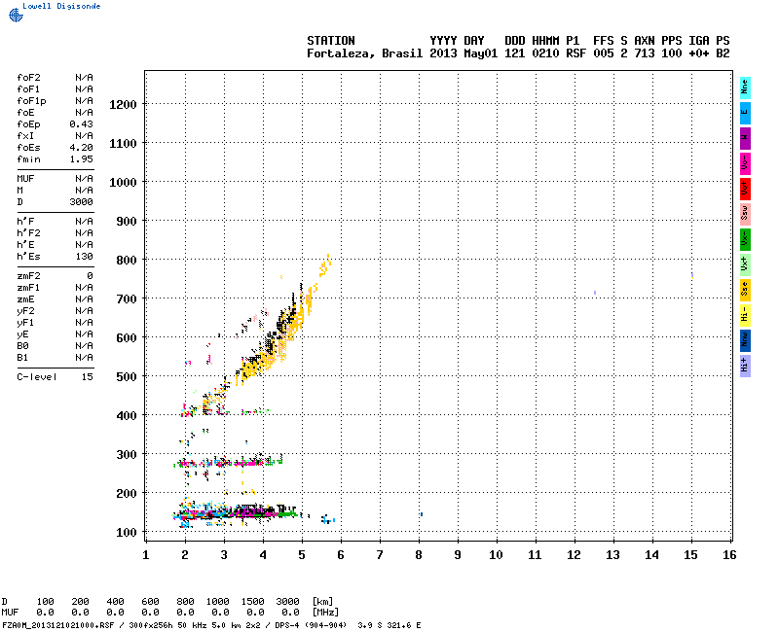
Task: Click the zmF2 value 0
Action: (90, 276)
